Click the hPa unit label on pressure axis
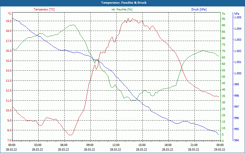 tap(236, 14)
